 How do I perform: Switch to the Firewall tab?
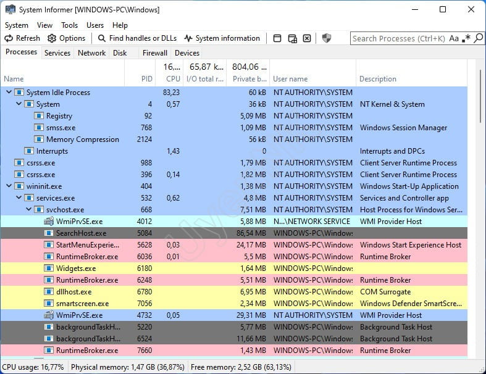click(154, 53)
